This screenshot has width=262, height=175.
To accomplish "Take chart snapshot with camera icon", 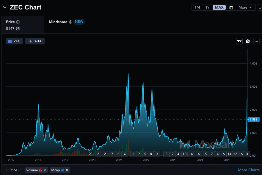I will click(248, 41).
